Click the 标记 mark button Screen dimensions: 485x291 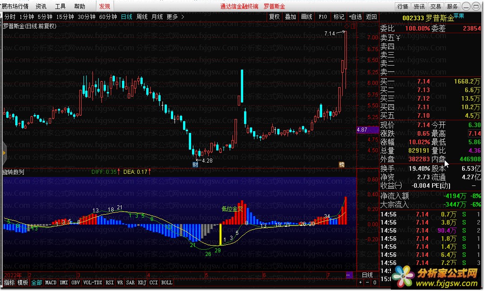click(x=339, y=17)
